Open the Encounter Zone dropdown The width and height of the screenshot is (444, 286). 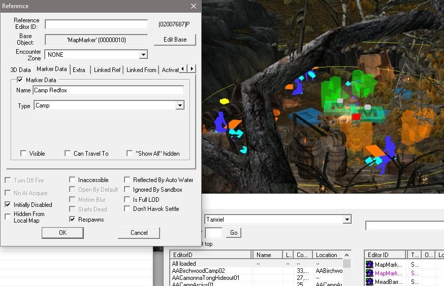point(143,54)
